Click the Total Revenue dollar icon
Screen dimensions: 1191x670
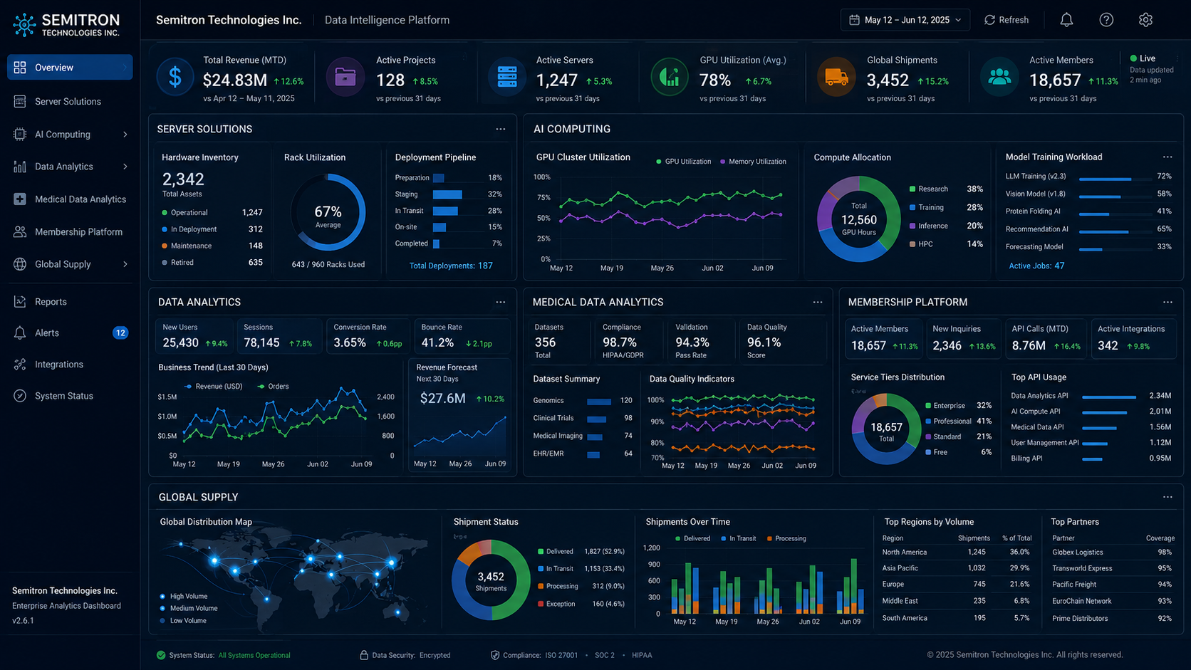pyautogui.click(x=175, y=77)
